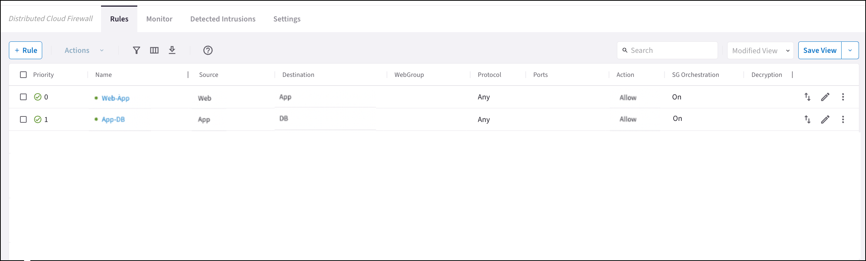Click the magnifier icon in Search box
This screenshot has width=866, height=261.
625,50
